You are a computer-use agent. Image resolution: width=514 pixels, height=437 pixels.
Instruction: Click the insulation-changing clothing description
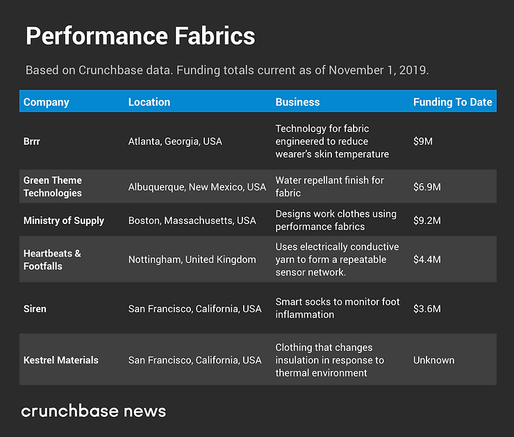(329, 360)
